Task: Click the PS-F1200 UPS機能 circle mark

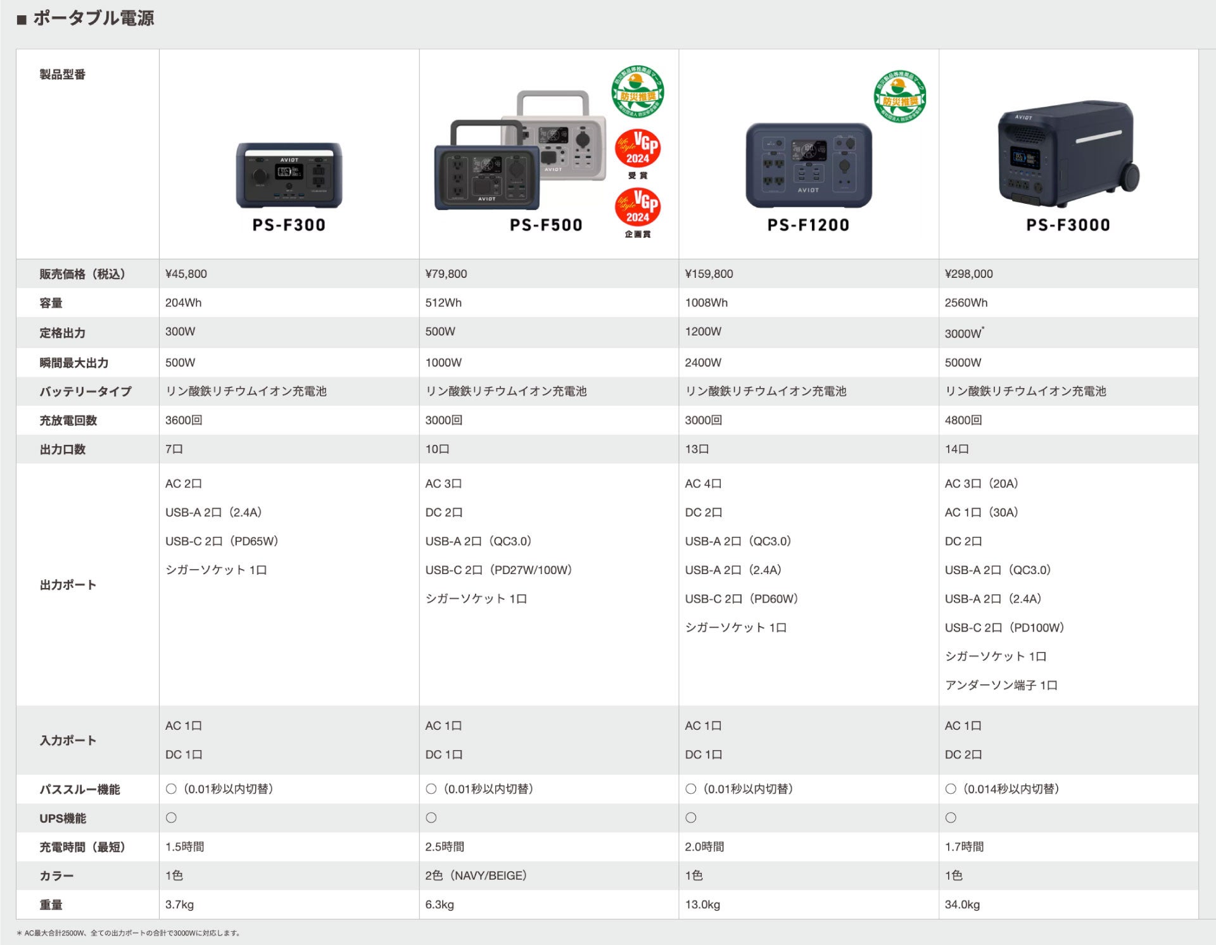Action: pyautogui.click(x=691, y=818)
